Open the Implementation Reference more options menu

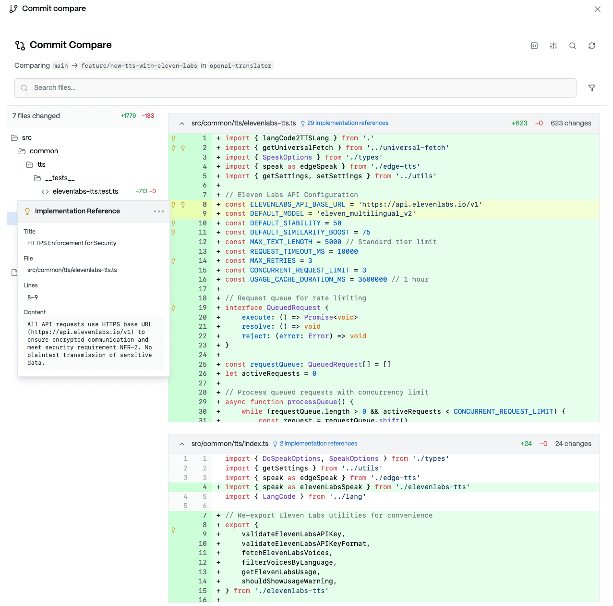[159, 211]
